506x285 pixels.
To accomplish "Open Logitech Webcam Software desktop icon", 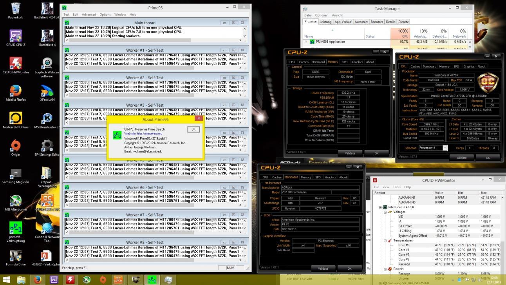I will (x=47, y=67).
